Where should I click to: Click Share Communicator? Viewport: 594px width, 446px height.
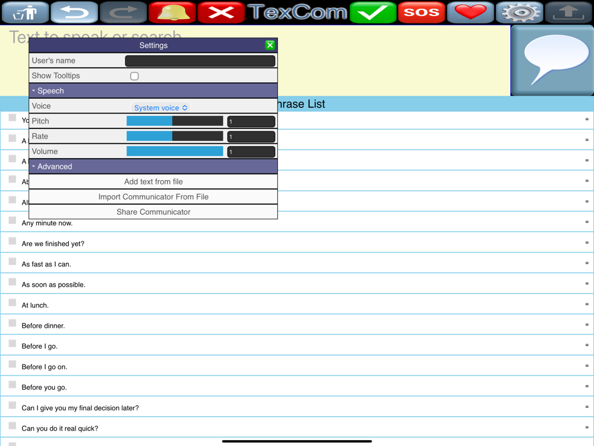[x=153, y=212]
